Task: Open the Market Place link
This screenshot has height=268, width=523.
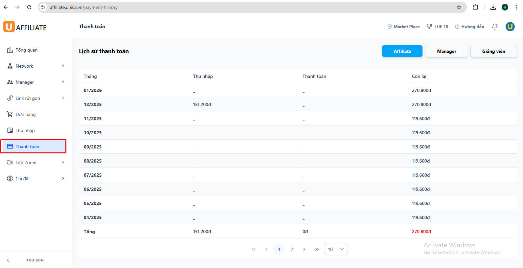Action: 403,27
